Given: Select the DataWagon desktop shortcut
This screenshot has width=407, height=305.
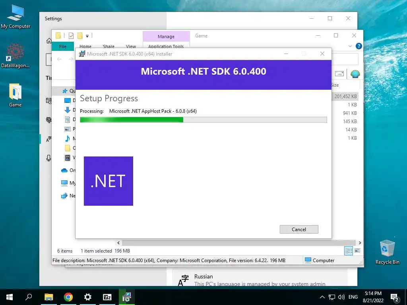Looking at the screenshot, I should (x=16, y=56).
